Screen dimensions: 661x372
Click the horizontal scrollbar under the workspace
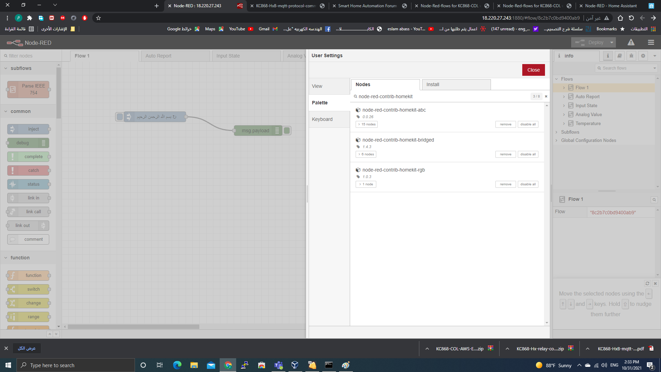[x=134, y=327]
